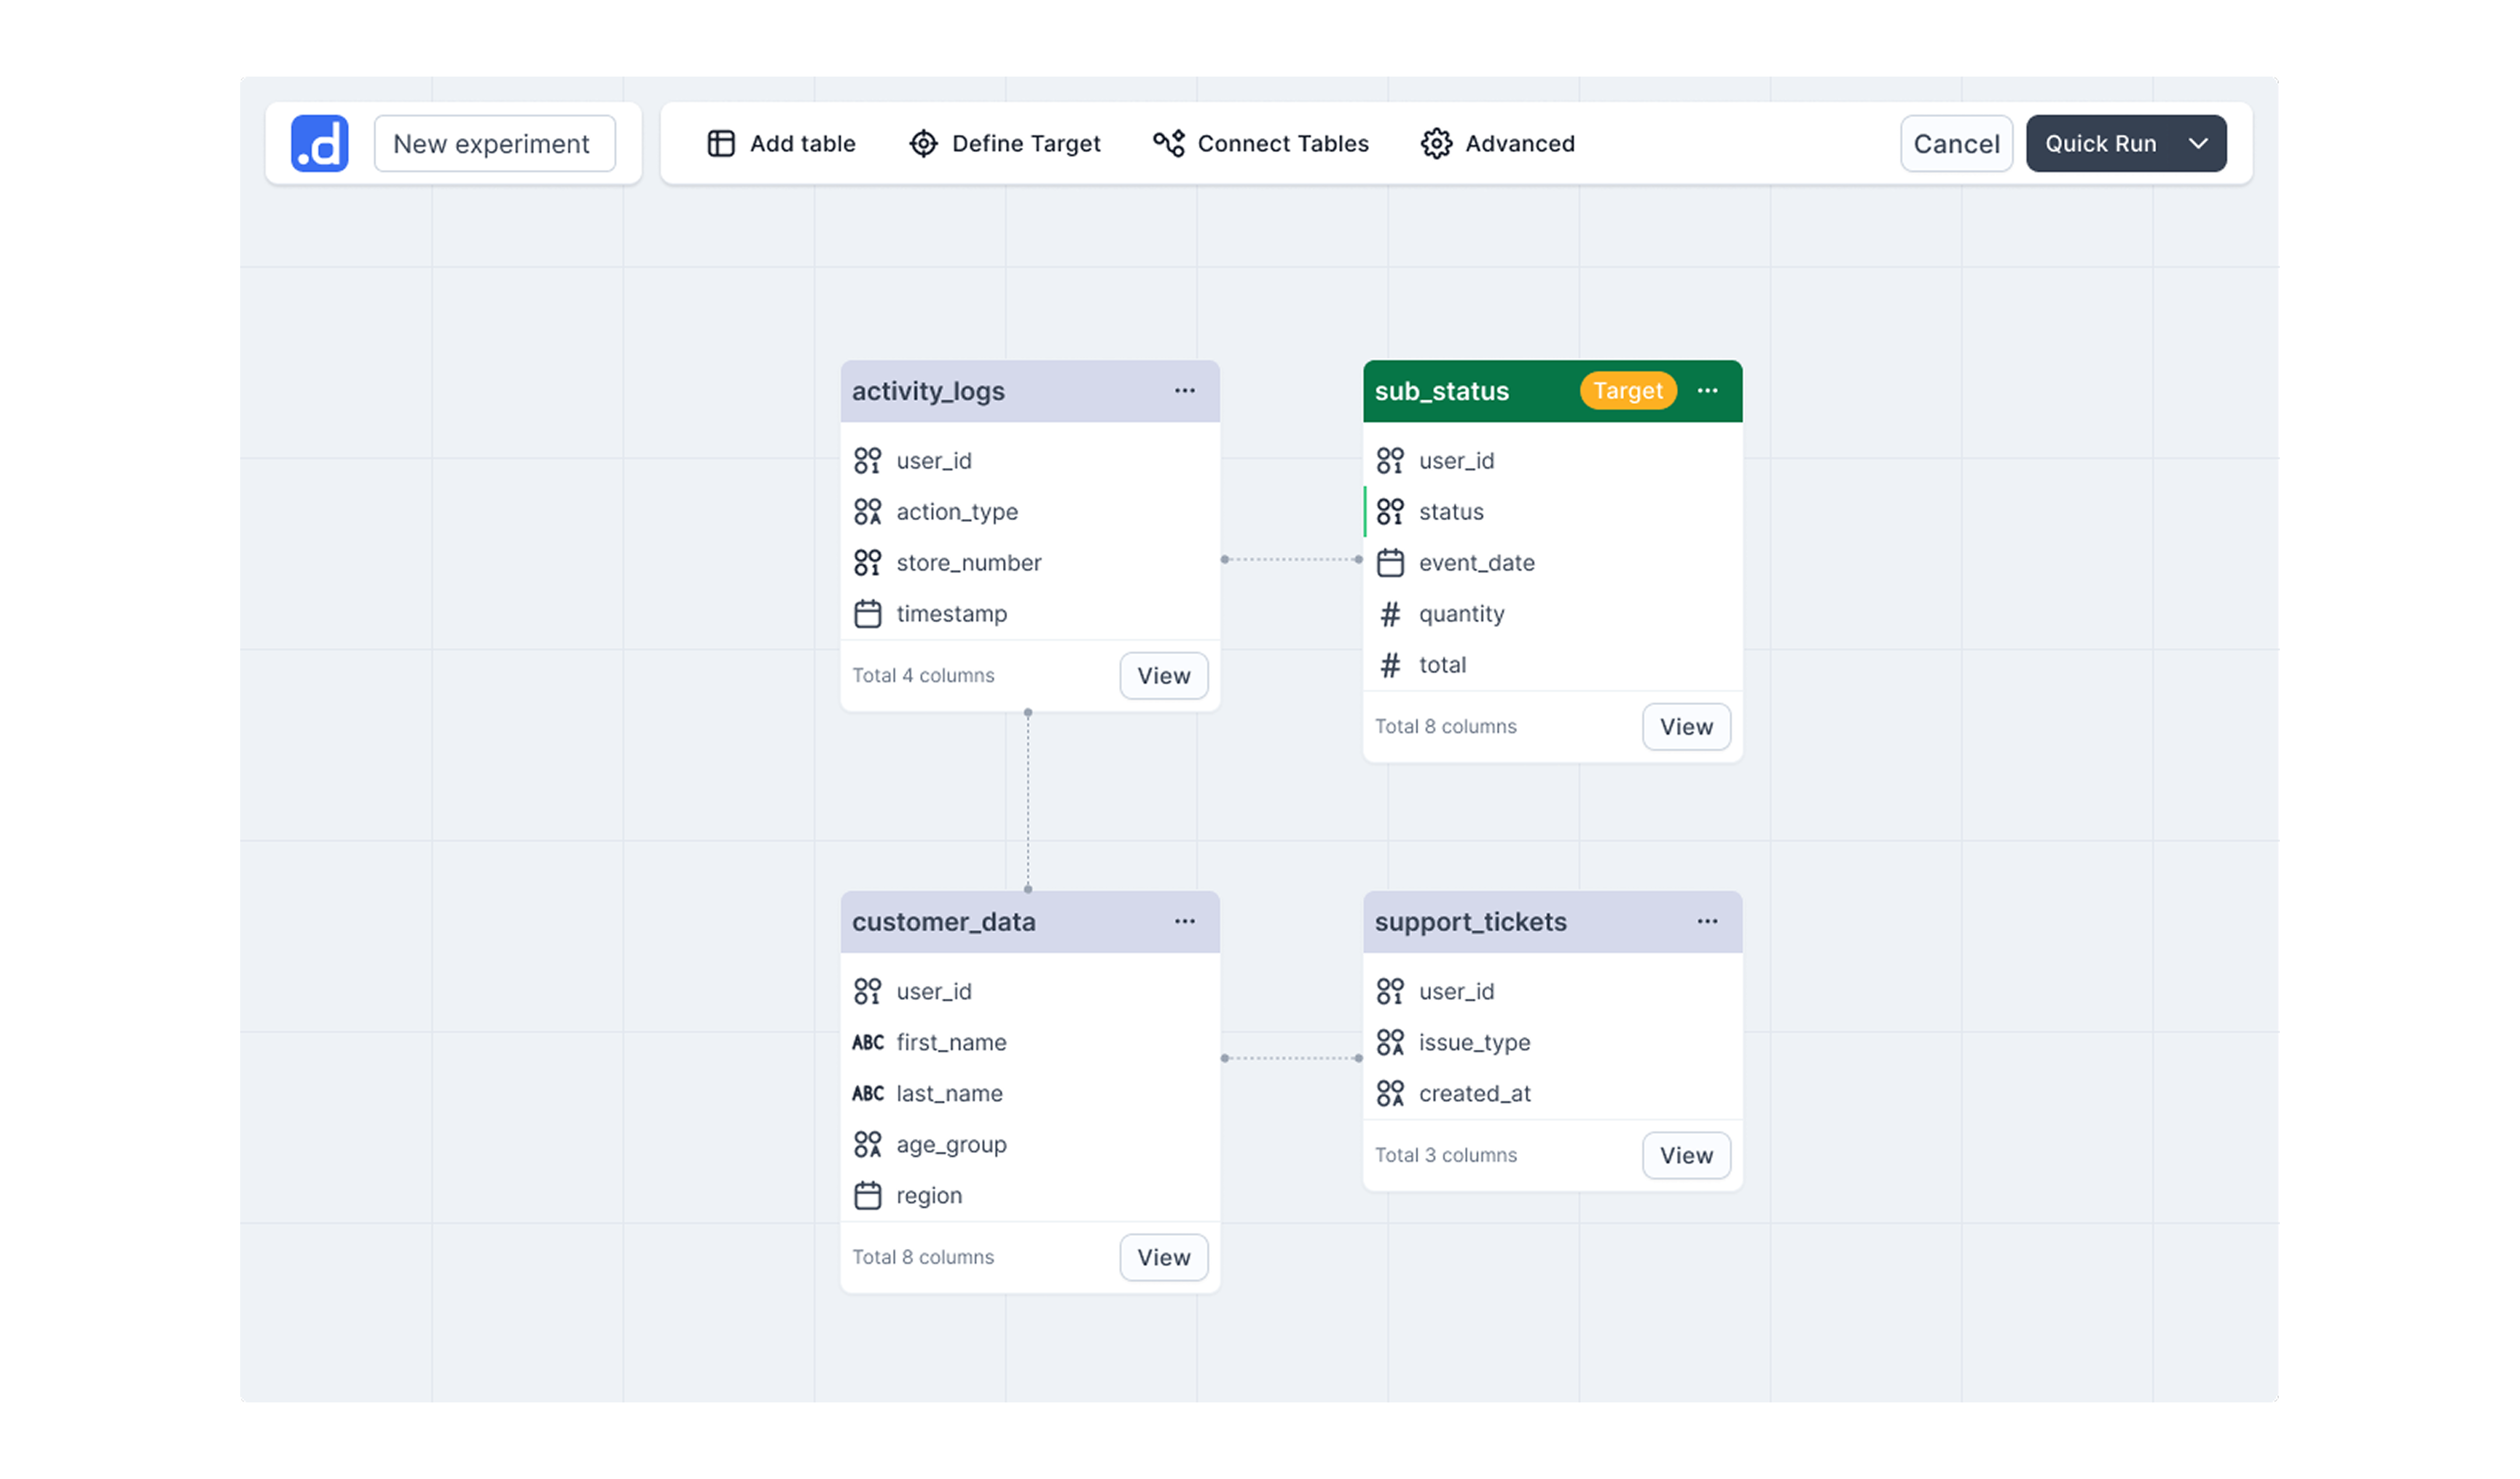The height and width of the screenshot is (1479, 2520).
Task: Start the Quick Run
Action: (x=2100, y=143)
